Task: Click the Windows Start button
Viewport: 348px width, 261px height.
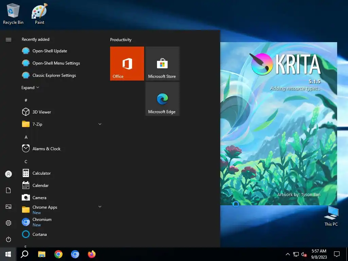Action: [x=8, y=254]
